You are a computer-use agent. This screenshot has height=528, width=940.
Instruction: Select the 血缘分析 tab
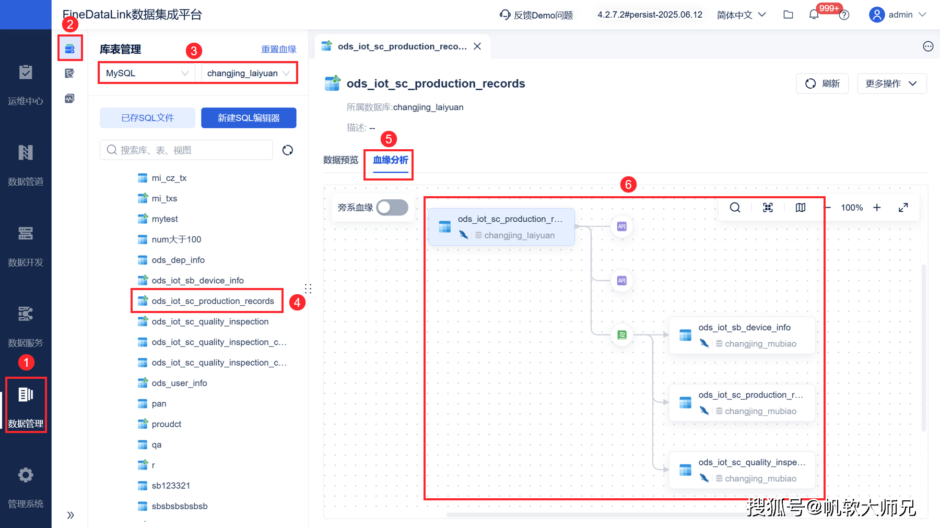click(390, 160)
